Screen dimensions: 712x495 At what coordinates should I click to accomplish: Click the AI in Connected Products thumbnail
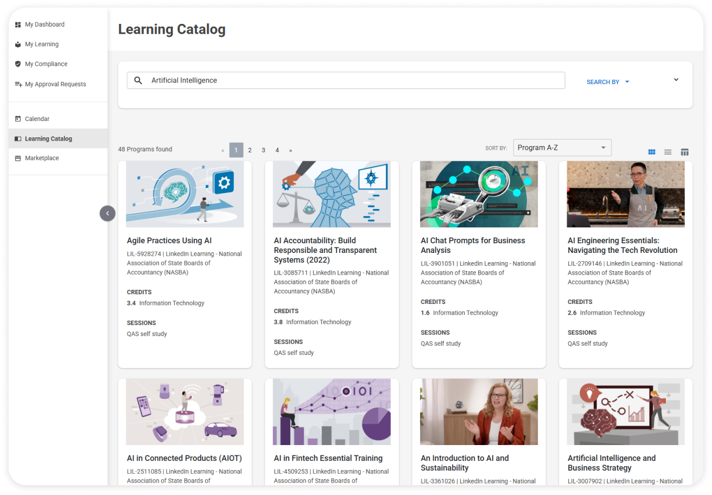click(x=185, y=412)
